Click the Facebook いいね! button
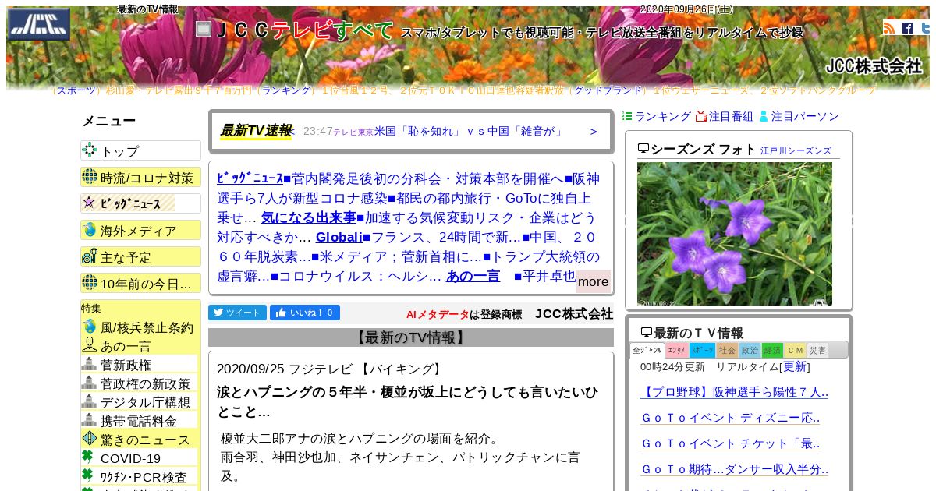936x491 pixels. pos(305,313)
